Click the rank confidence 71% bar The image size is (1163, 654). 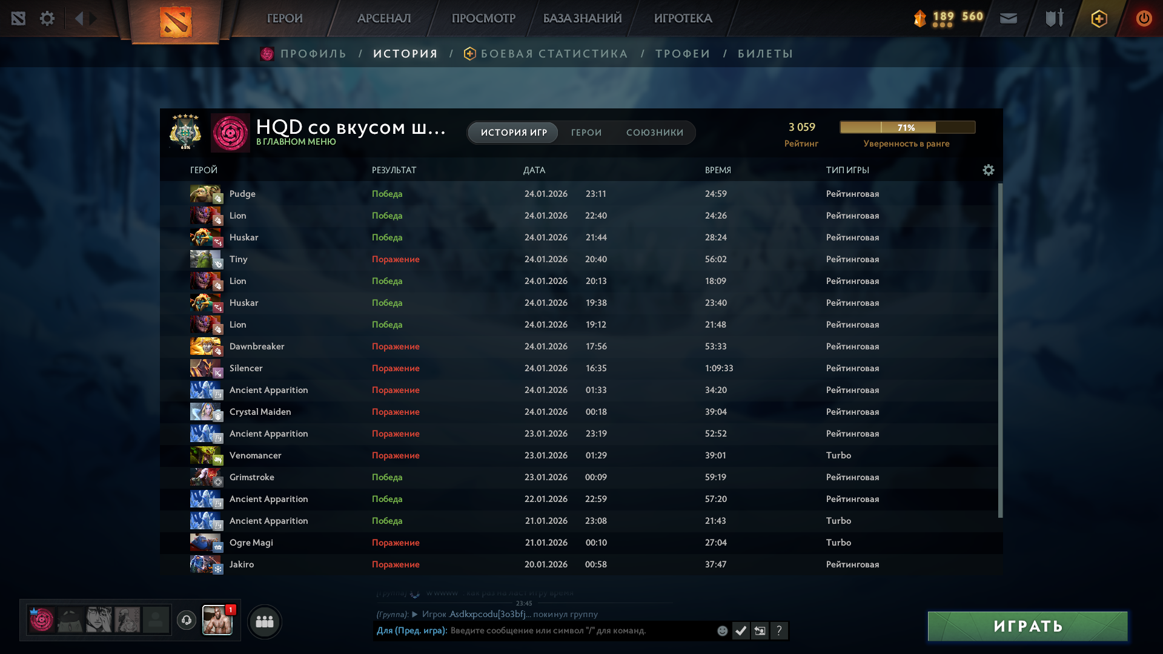pyautogui.click(x=907, y=127)
